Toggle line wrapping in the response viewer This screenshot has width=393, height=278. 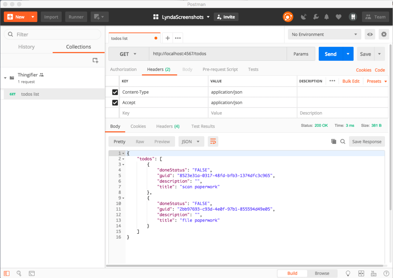(213, 141)
